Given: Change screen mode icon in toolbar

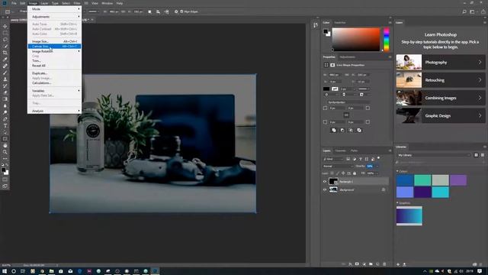Looking at the screenshot, I should [x=5, y=186].
